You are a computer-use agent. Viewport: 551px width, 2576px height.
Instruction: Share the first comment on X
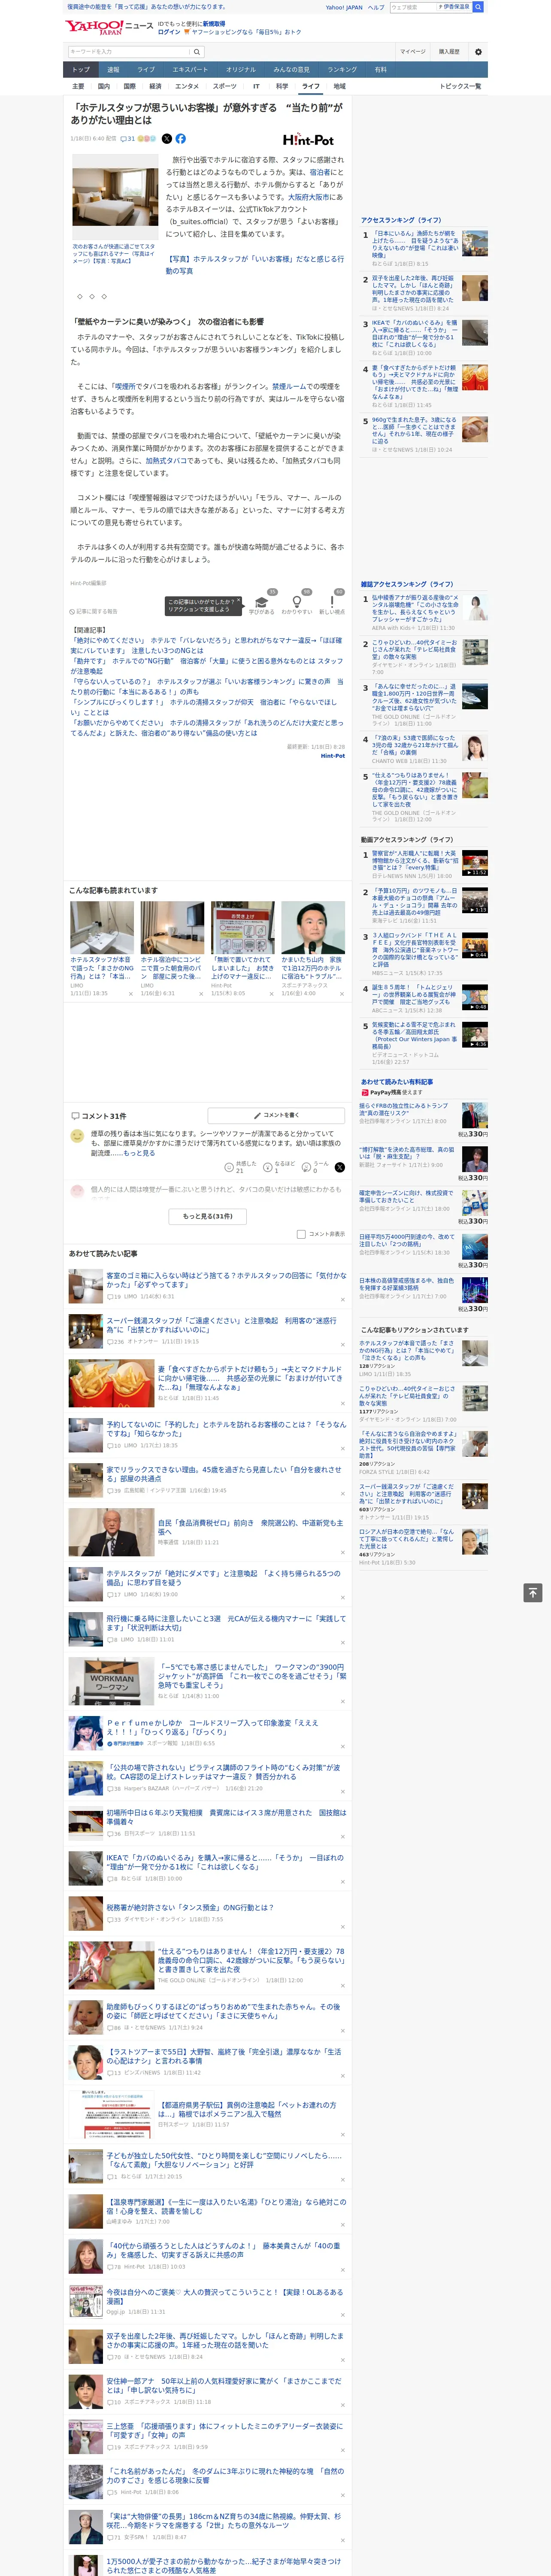click(x=340, y=1167)
